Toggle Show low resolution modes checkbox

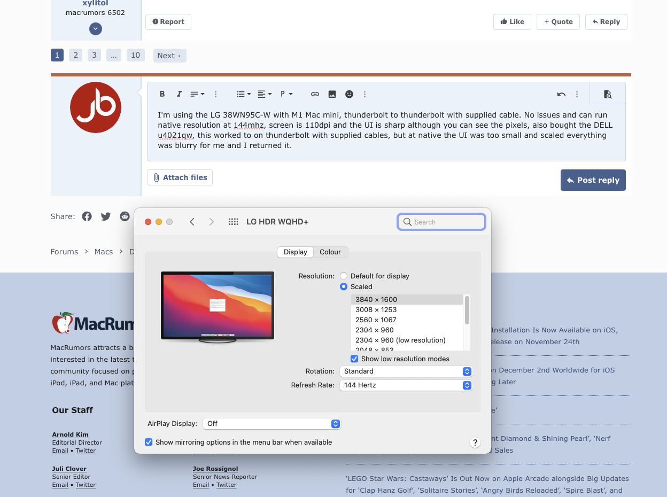(x=354, y=359)
